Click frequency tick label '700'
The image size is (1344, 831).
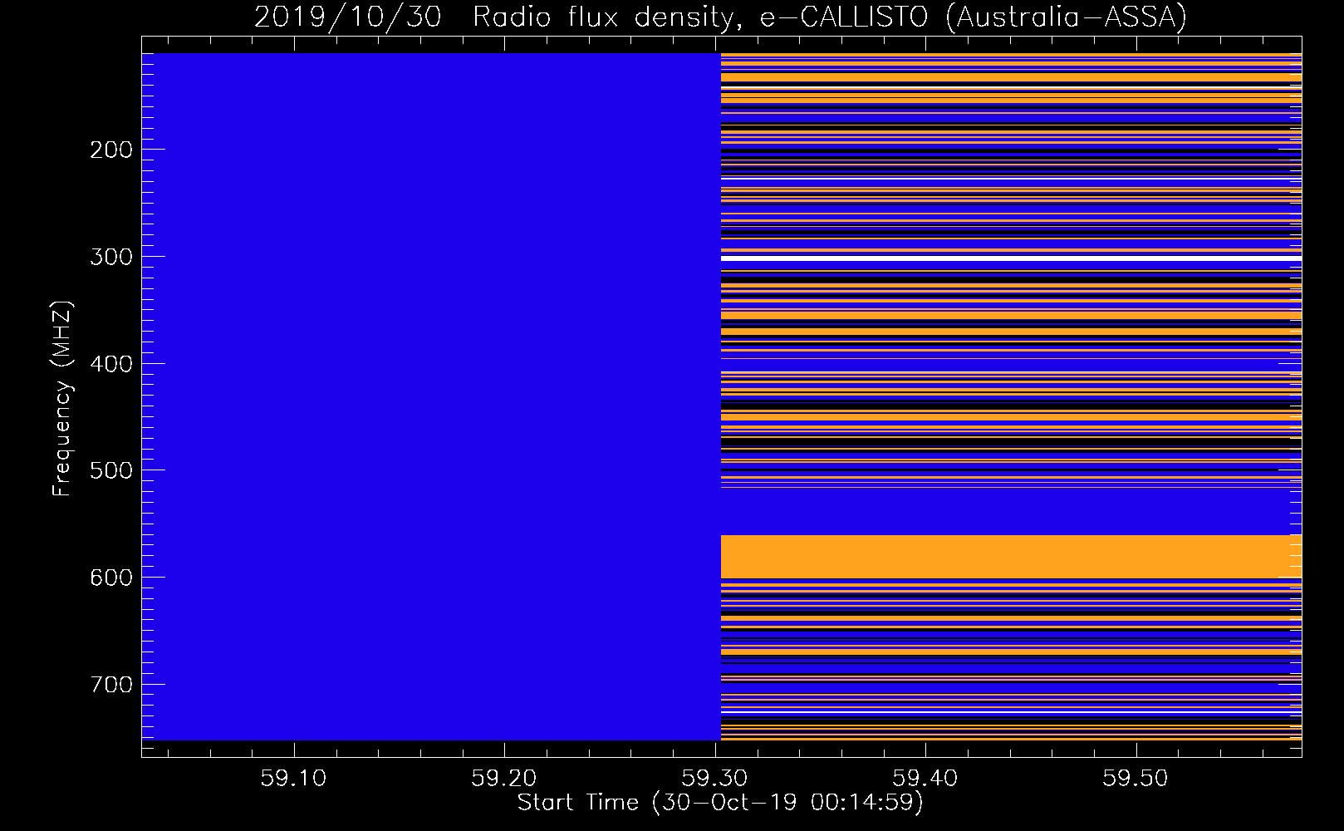pyautogui.click(x=111, y=685)
